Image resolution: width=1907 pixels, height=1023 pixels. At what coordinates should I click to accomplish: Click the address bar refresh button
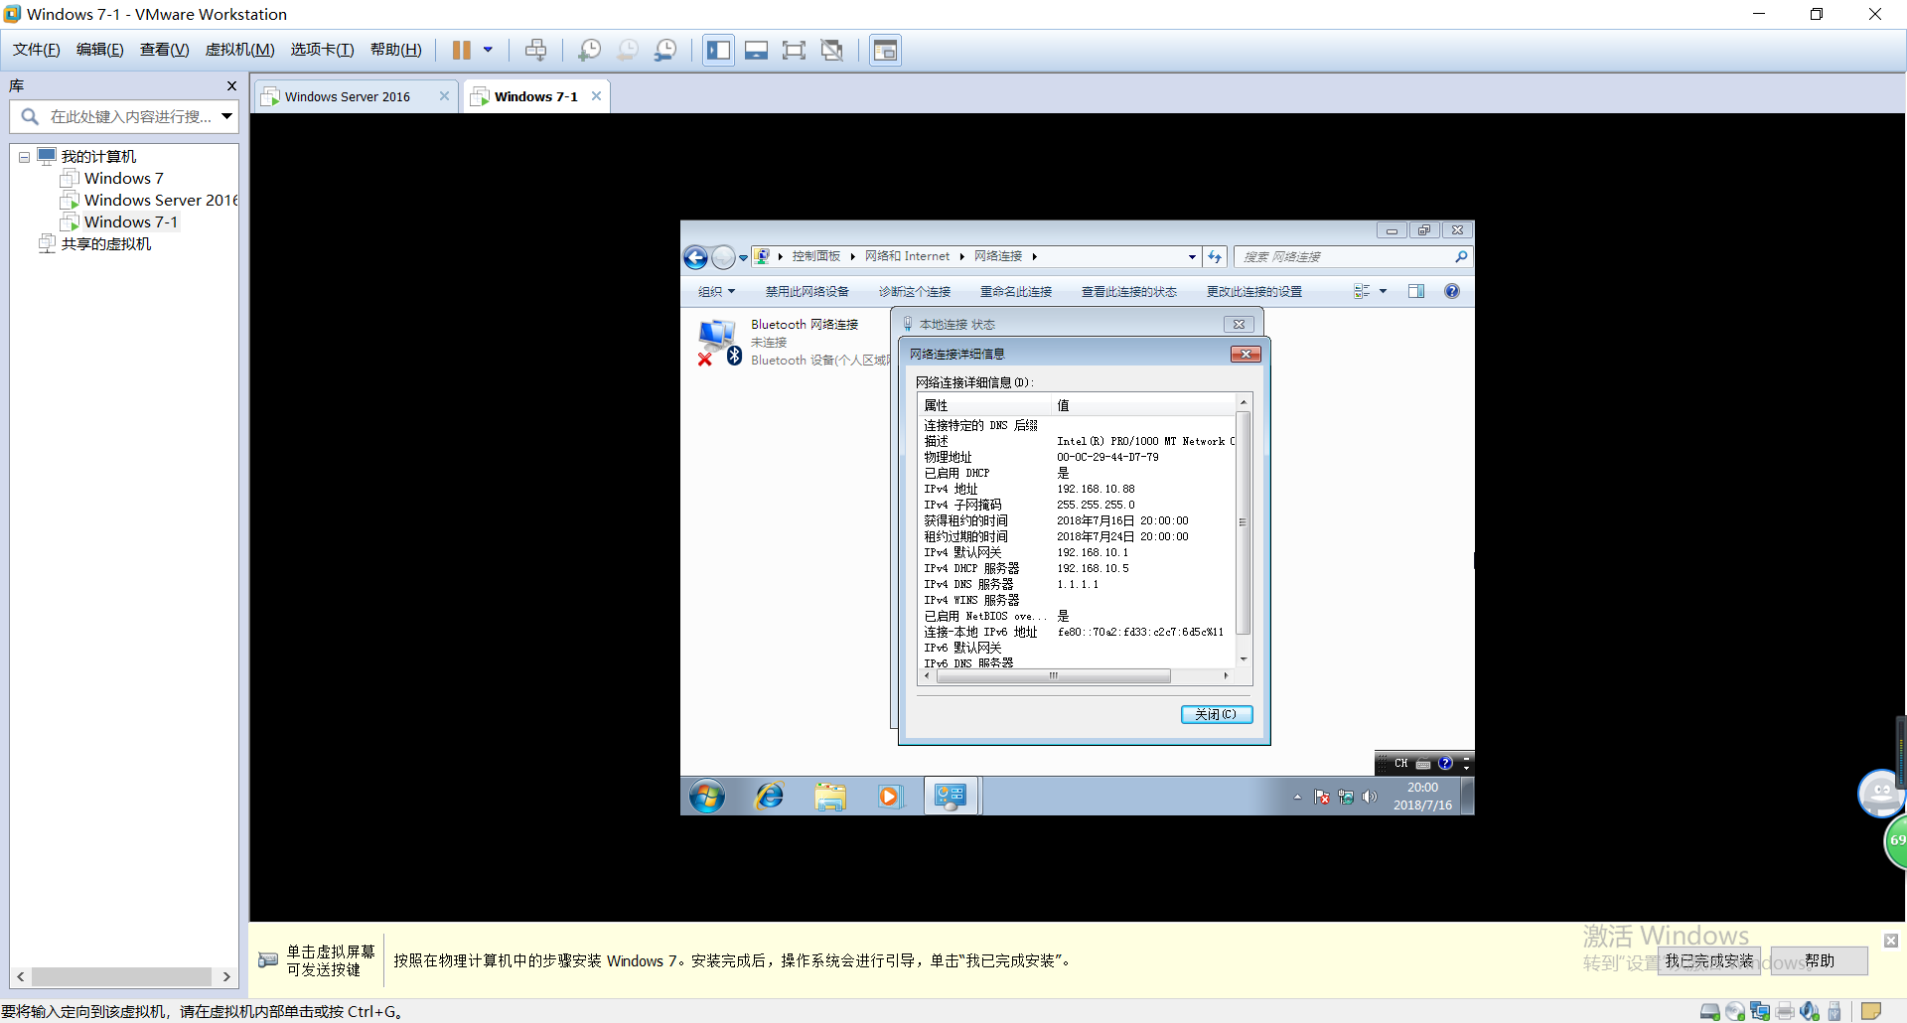(x=1215, y=257)
